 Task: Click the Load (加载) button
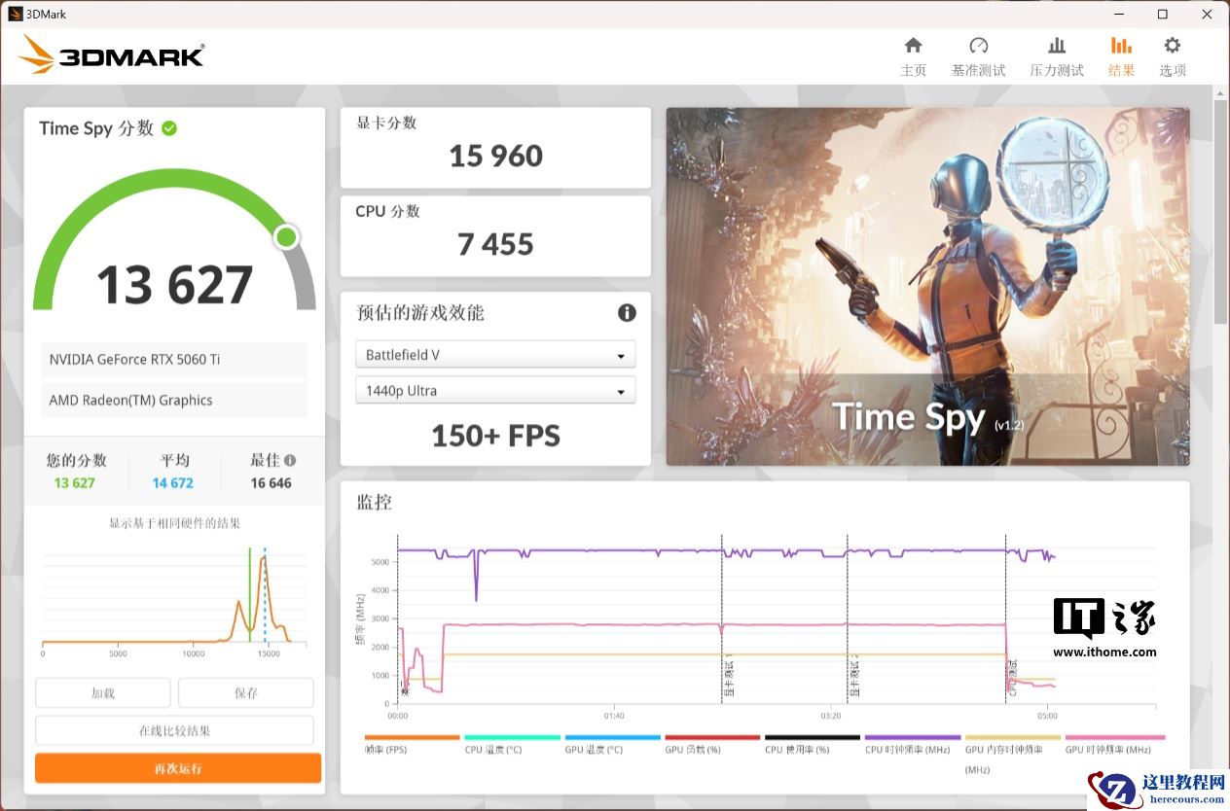click(x=103, y=693)
